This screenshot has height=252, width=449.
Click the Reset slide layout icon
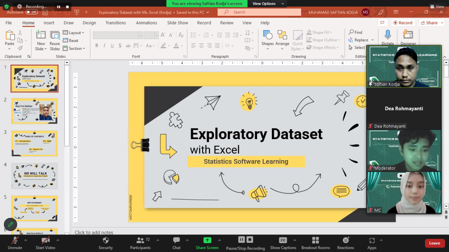pos(65,40)
